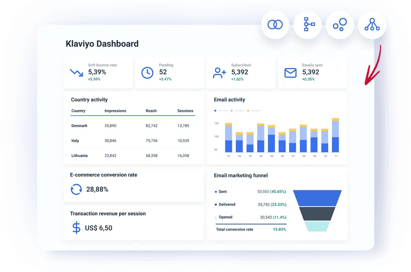Click the overlapping circles Venn icon
411x272 pixels.
click(x=275, y=24)
